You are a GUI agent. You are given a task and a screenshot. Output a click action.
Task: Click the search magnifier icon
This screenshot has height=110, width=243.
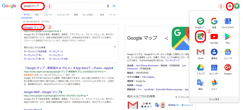[x=114, y=6]
